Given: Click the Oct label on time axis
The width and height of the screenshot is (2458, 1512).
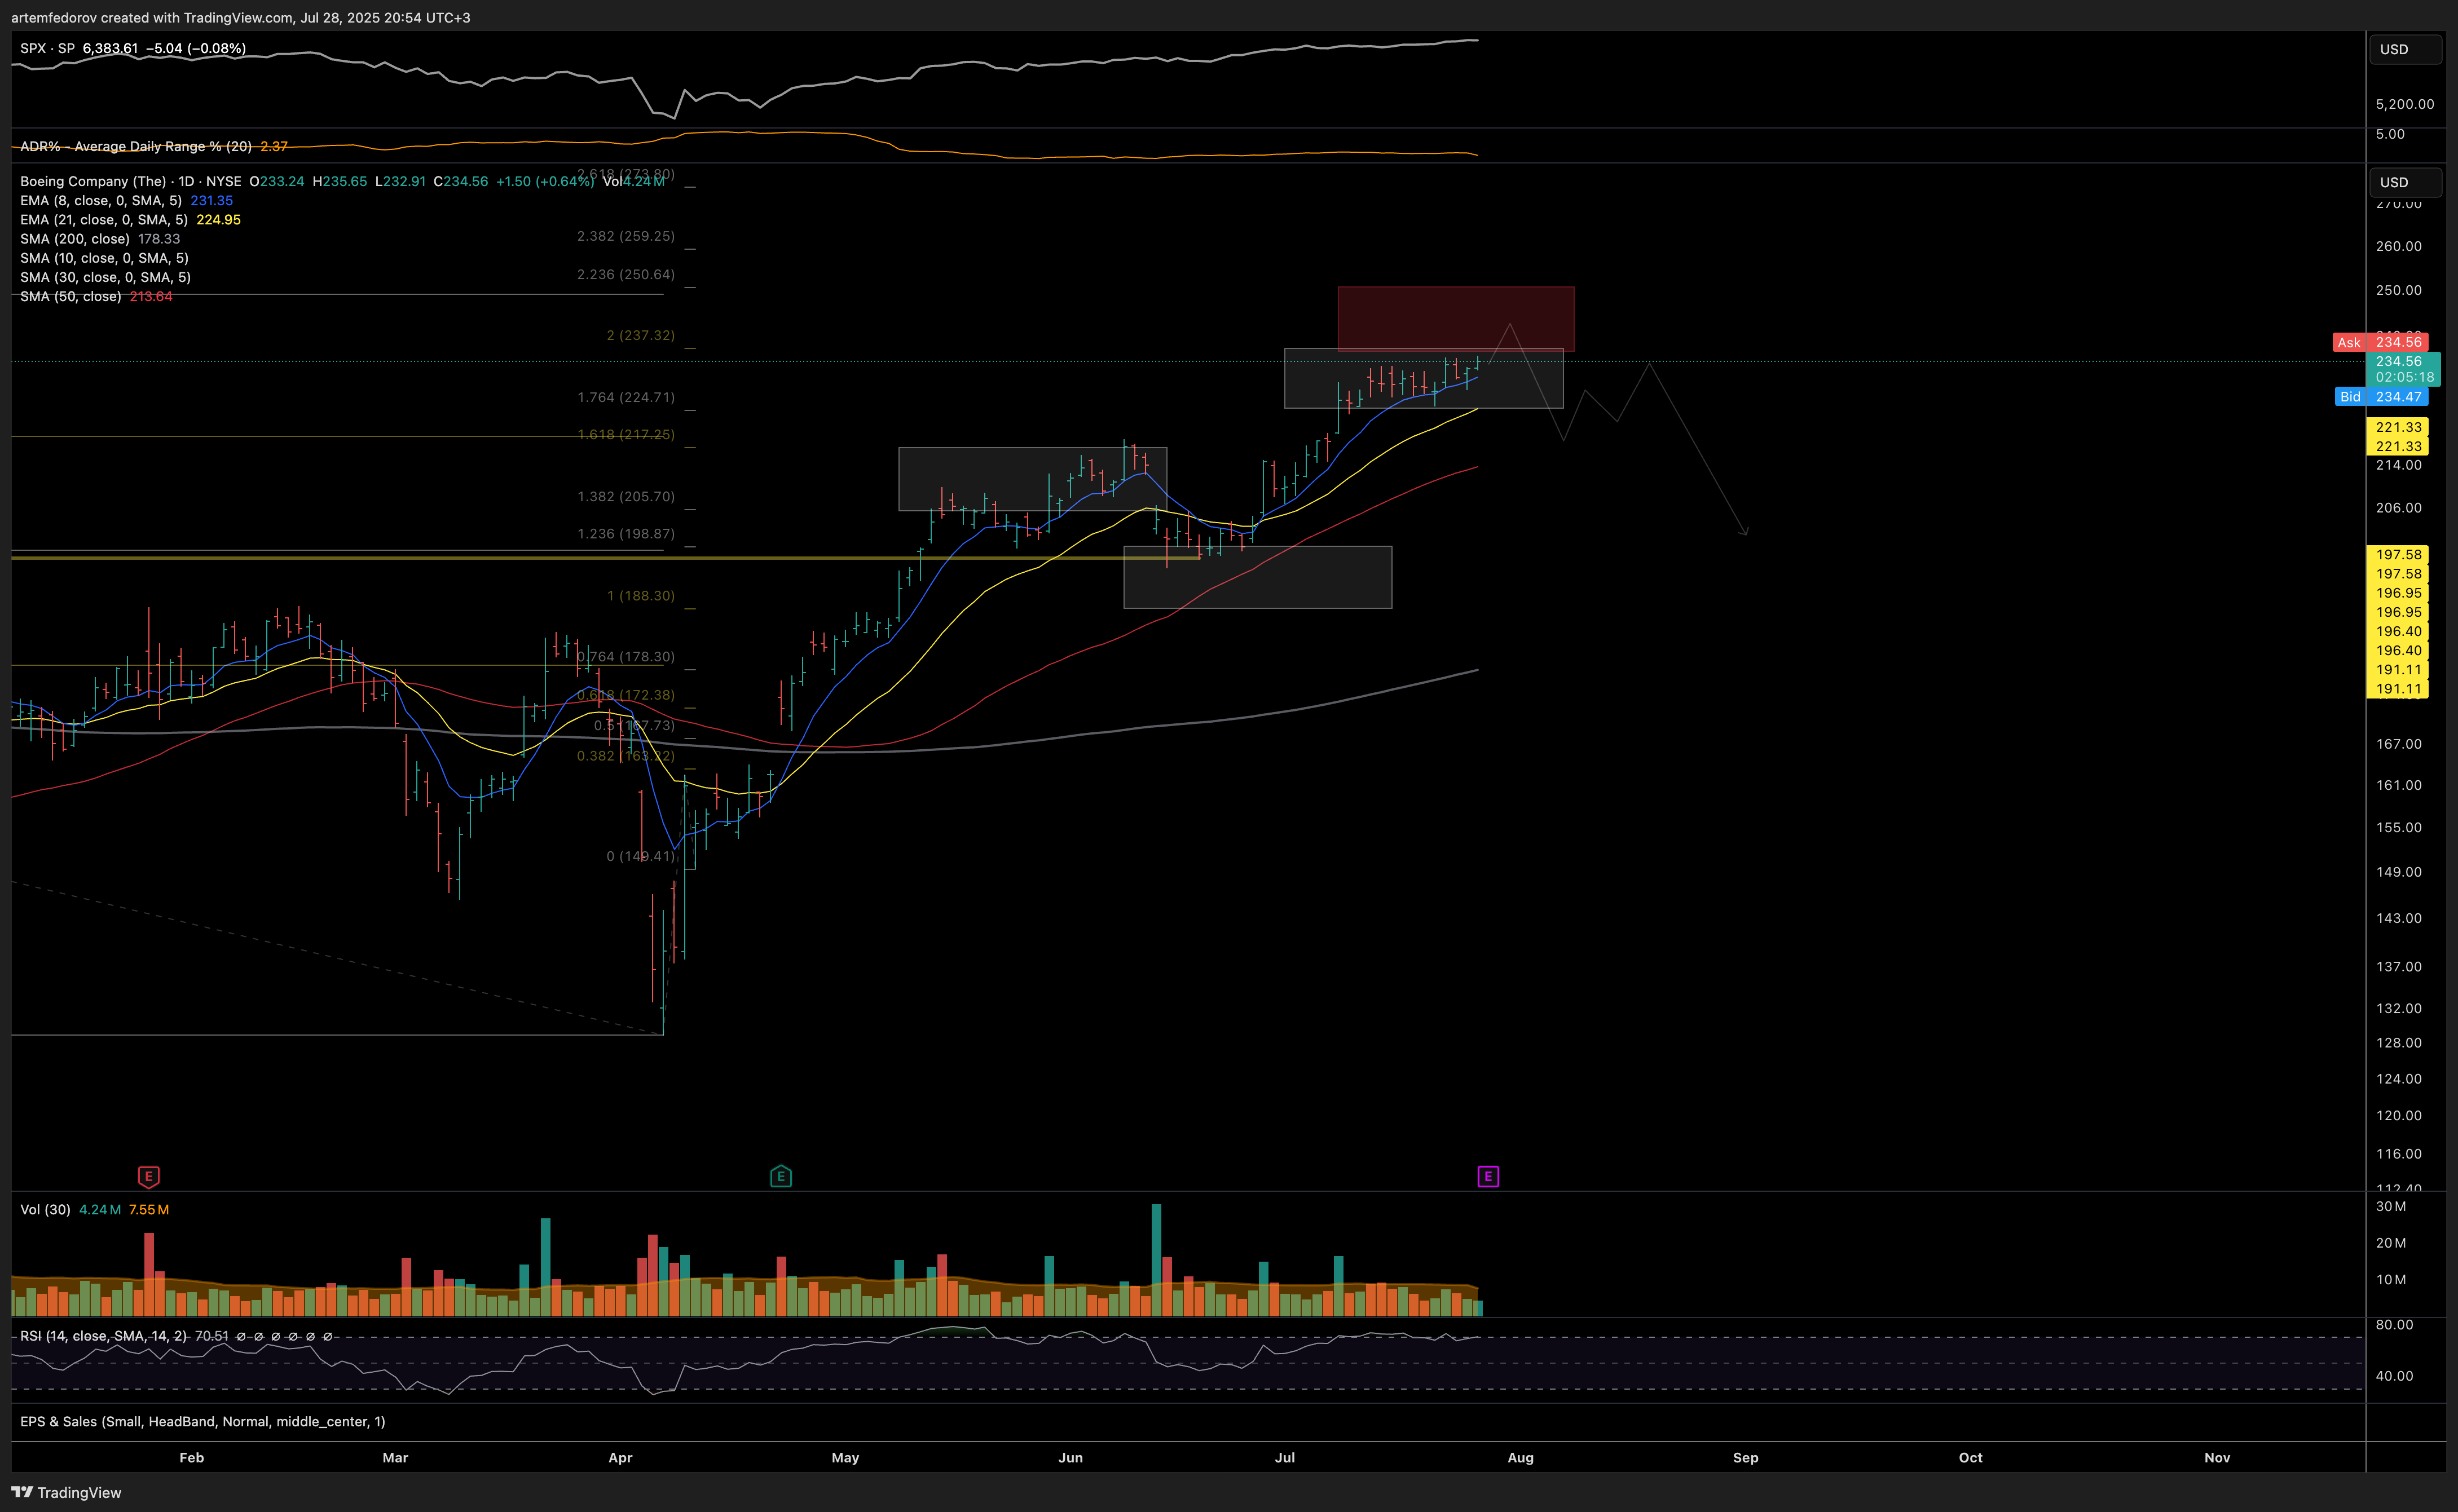Looking at the screenshot, I should 1971,1457.
